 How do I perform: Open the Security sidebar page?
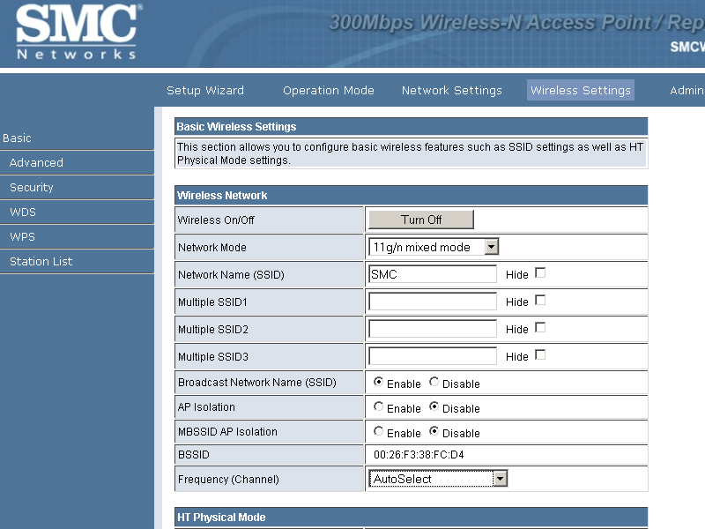coord(32,187)
